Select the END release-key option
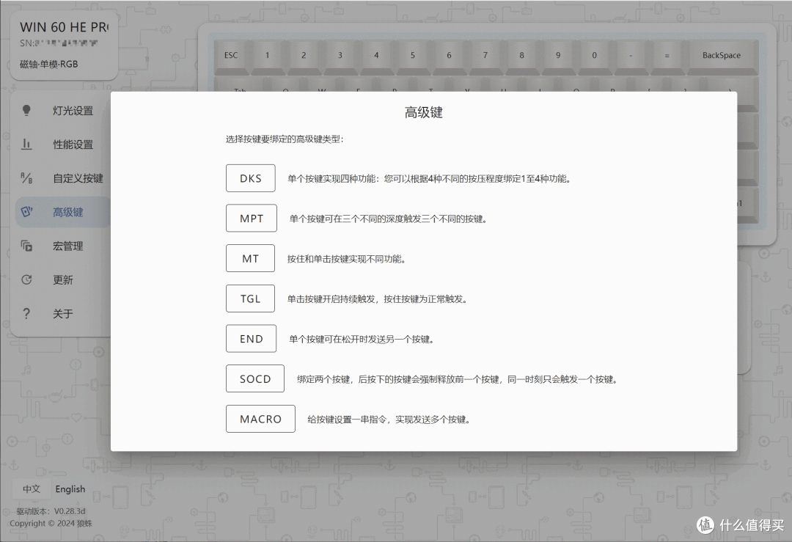792x542 pixels. [x=251, y=338]
